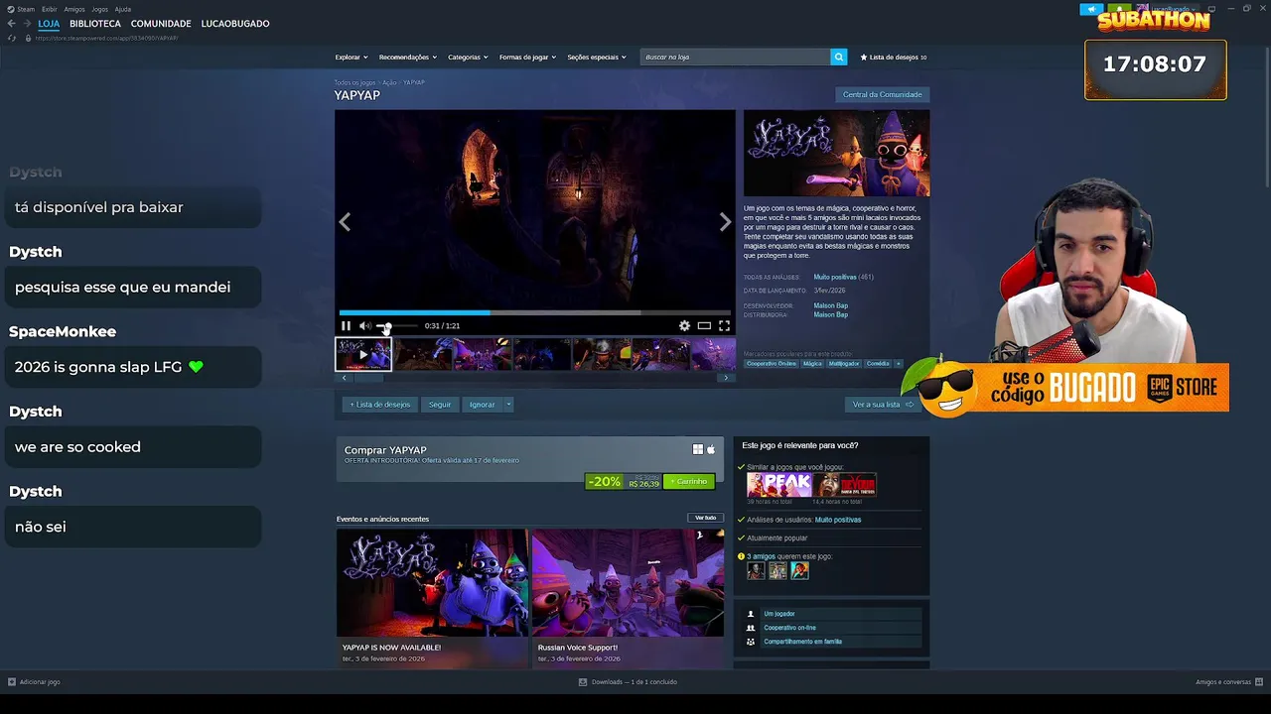Image resolution: width=1271 pixels, height=714 pixels.
Task: Adjust the trailer volume slider
Action: [396, 326]
